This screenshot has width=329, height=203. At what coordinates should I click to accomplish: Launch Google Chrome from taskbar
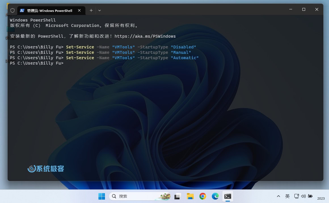(203, 196)
